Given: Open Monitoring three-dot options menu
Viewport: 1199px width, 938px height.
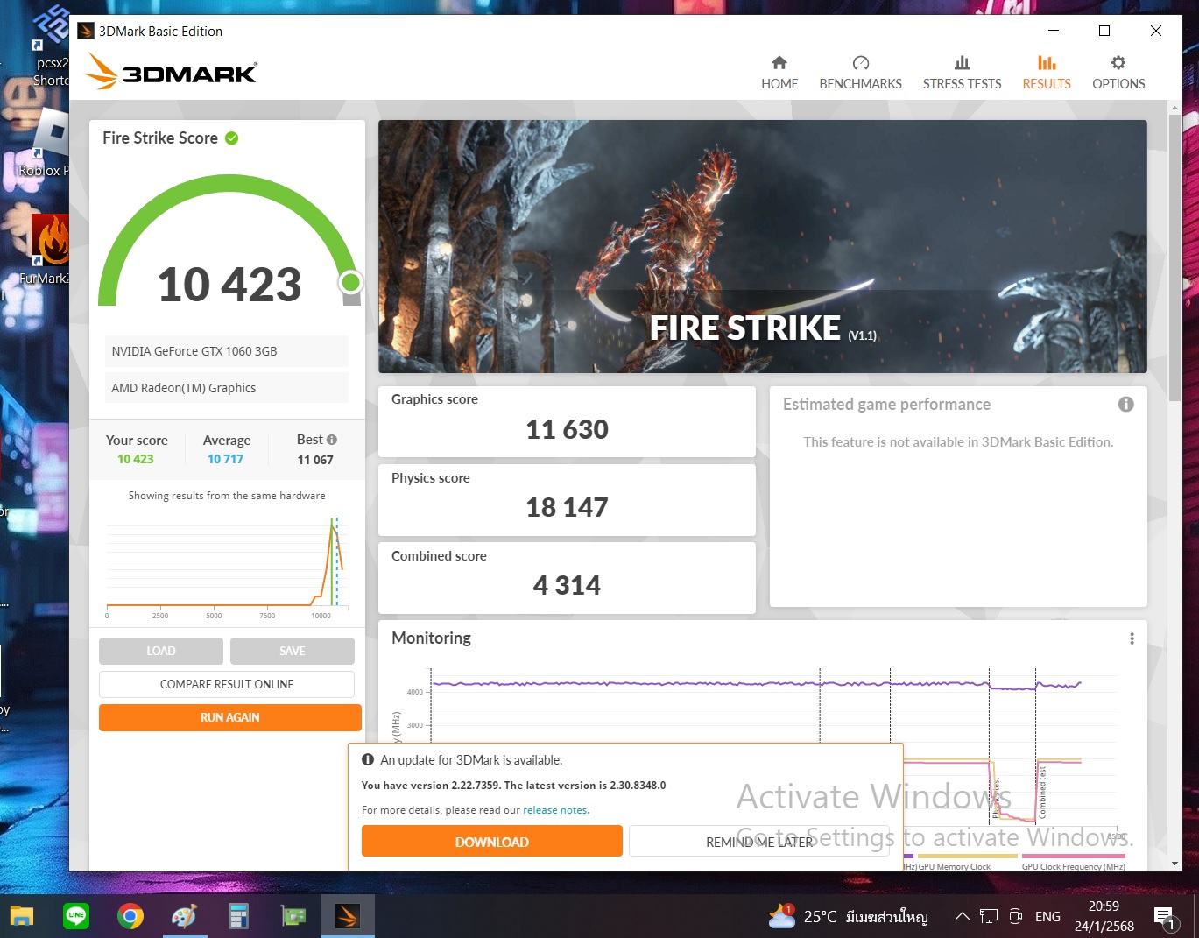Looking at the screenshot, I should click(1132, 638).
